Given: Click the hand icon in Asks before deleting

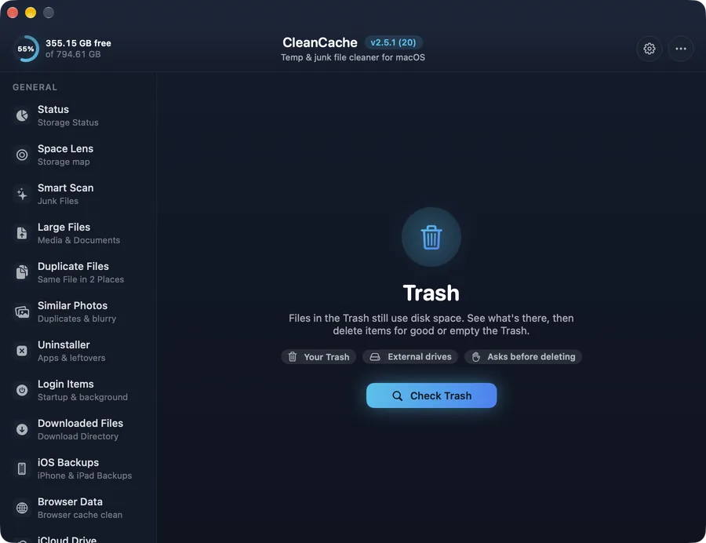Looking at the screenshot, I should tap(475, 356).
